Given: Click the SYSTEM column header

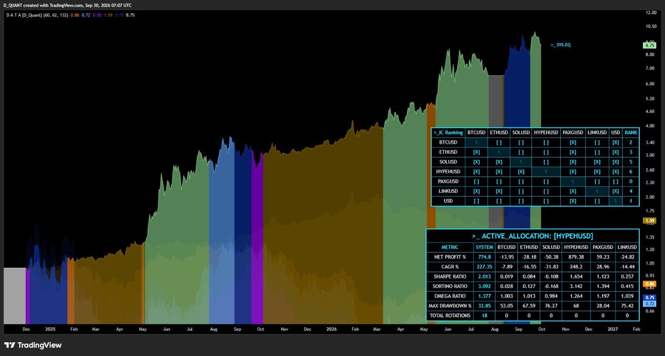Looking at the screenshot, I should tap(484, 247).
